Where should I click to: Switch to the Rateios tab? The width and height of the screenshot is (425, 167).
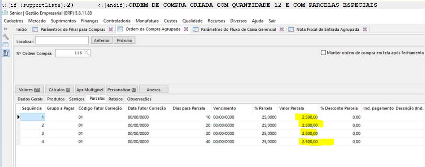(x=115, y=99)
